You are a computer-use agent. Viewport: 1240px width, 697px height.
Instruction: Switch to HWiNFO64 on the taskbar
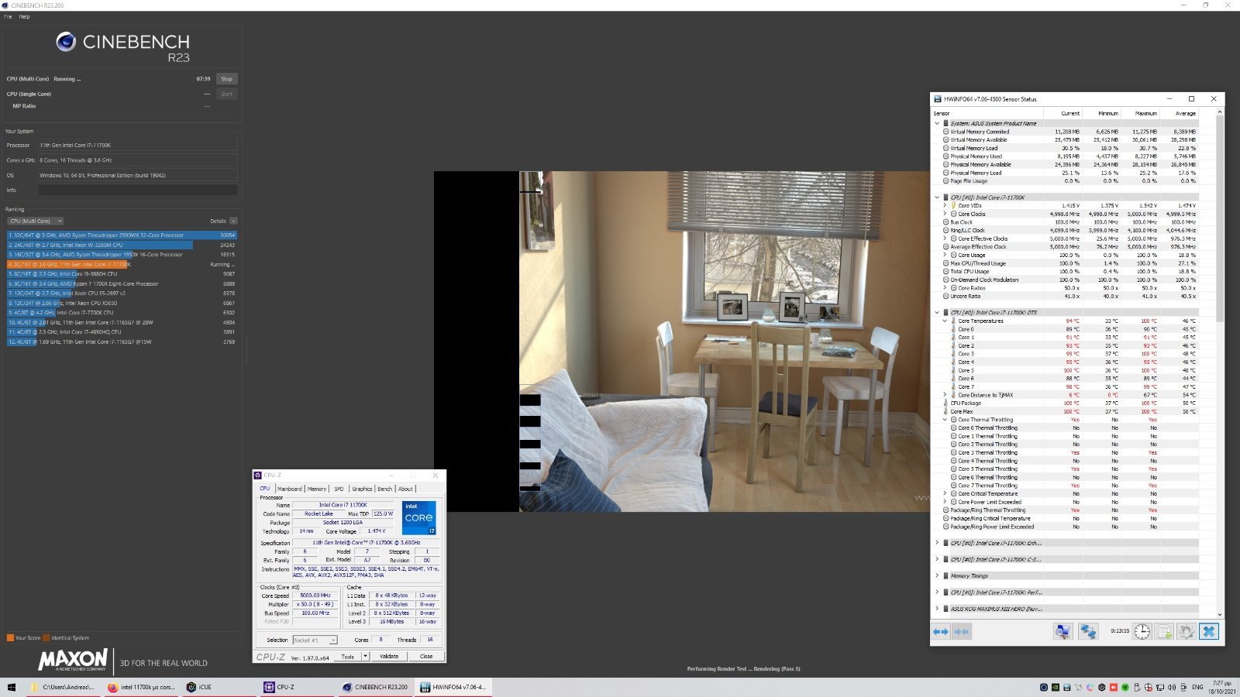click(454, 687)
